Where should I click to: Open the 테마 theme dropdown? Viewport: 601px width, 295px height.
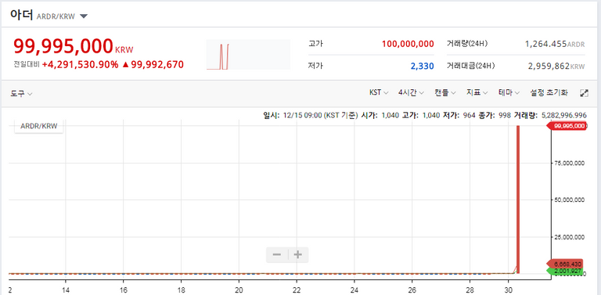point(509,92)
